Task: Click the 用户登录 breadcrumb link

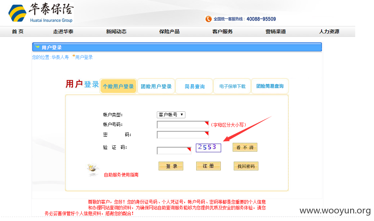Action: pyautogui.click(x=84, y=57)
